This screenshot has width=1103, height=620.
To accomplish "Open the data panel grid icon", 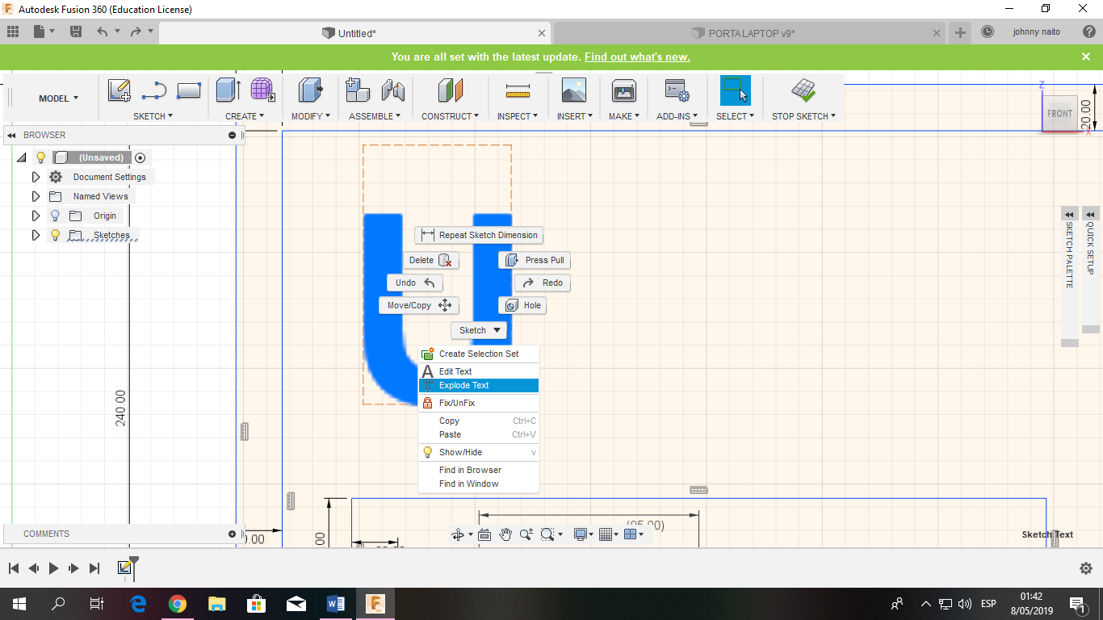I will pos(13,31).
